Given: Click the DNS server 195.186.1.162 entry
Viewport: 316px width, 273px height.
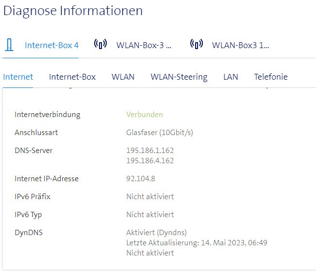Looking at the screenshot, I should click(150, 151).
